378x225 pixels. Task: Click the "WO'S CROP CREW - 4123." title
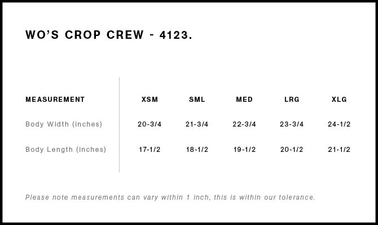pos(109,35)
